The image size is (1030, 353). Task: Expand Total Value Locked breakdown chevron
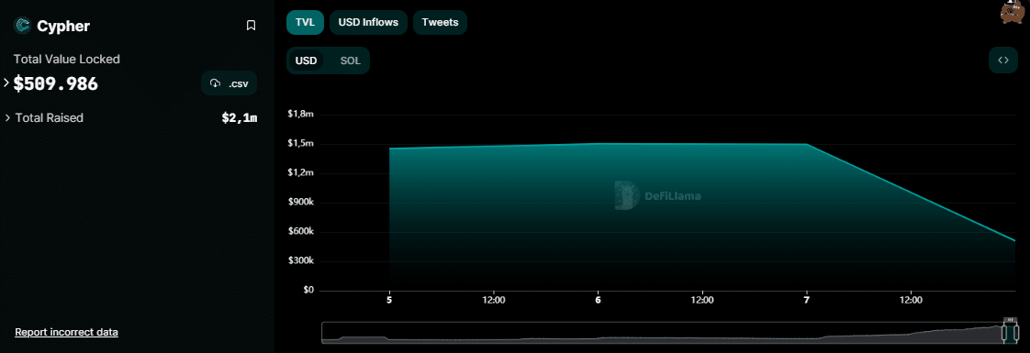(x=6, y=83)
